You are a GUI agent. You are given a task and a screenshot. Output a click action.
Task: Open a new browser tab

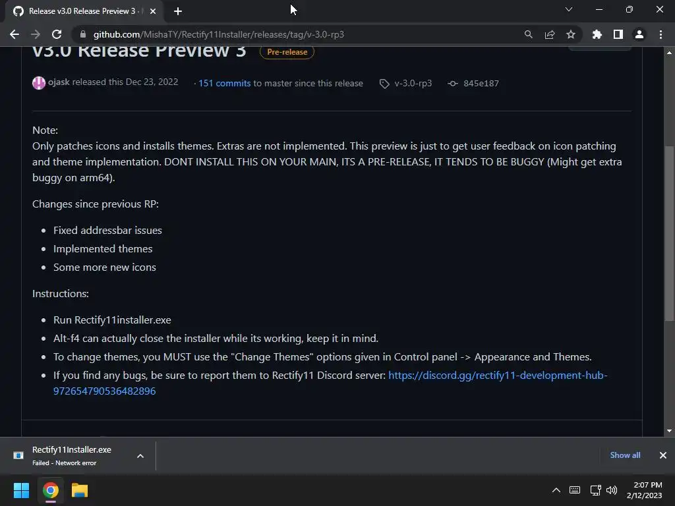pyautogui.click(x=178, y=11)
